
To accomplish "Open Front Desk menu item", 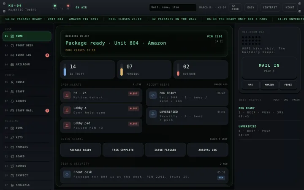I will [27, 46].
